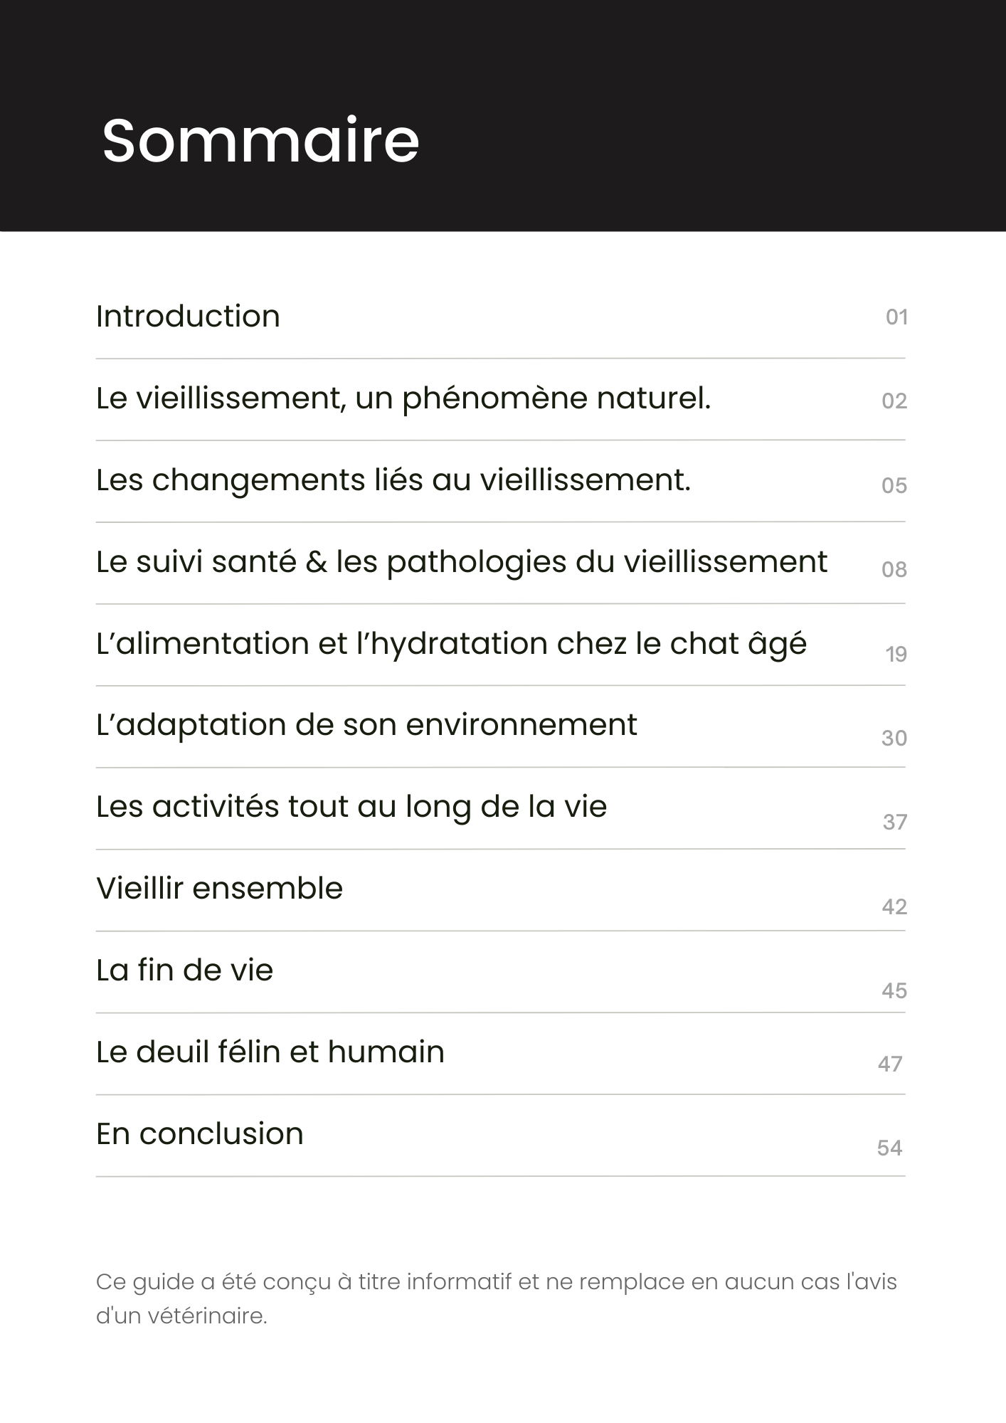Screen dimensions: 1006x1423
Task: Select 'Les changements liés au vieillissement.' entry
Action: click(x=393, y=480)
